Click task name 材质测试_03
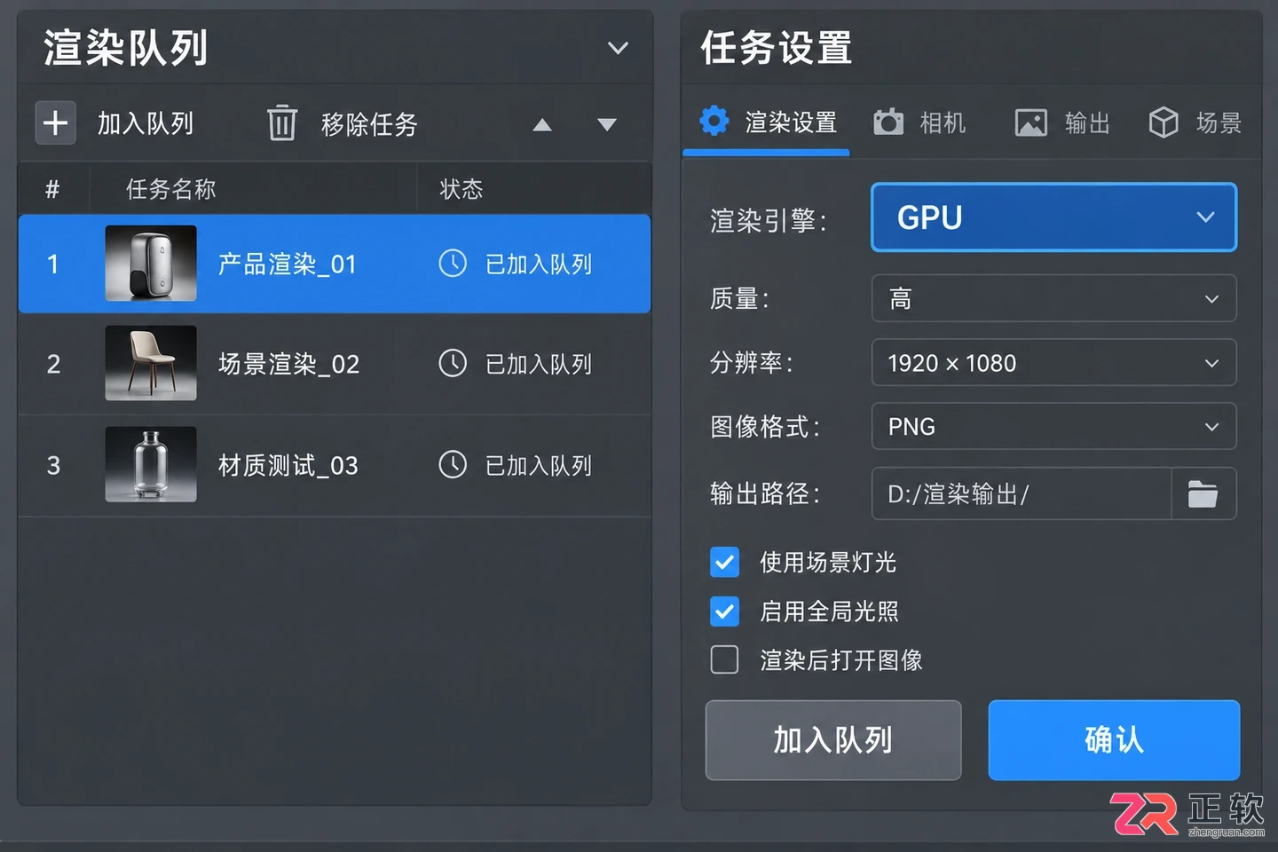Image resolution: width=1278 pixels, height=852 pixels. pyautogui.click(x=288, y=465)
